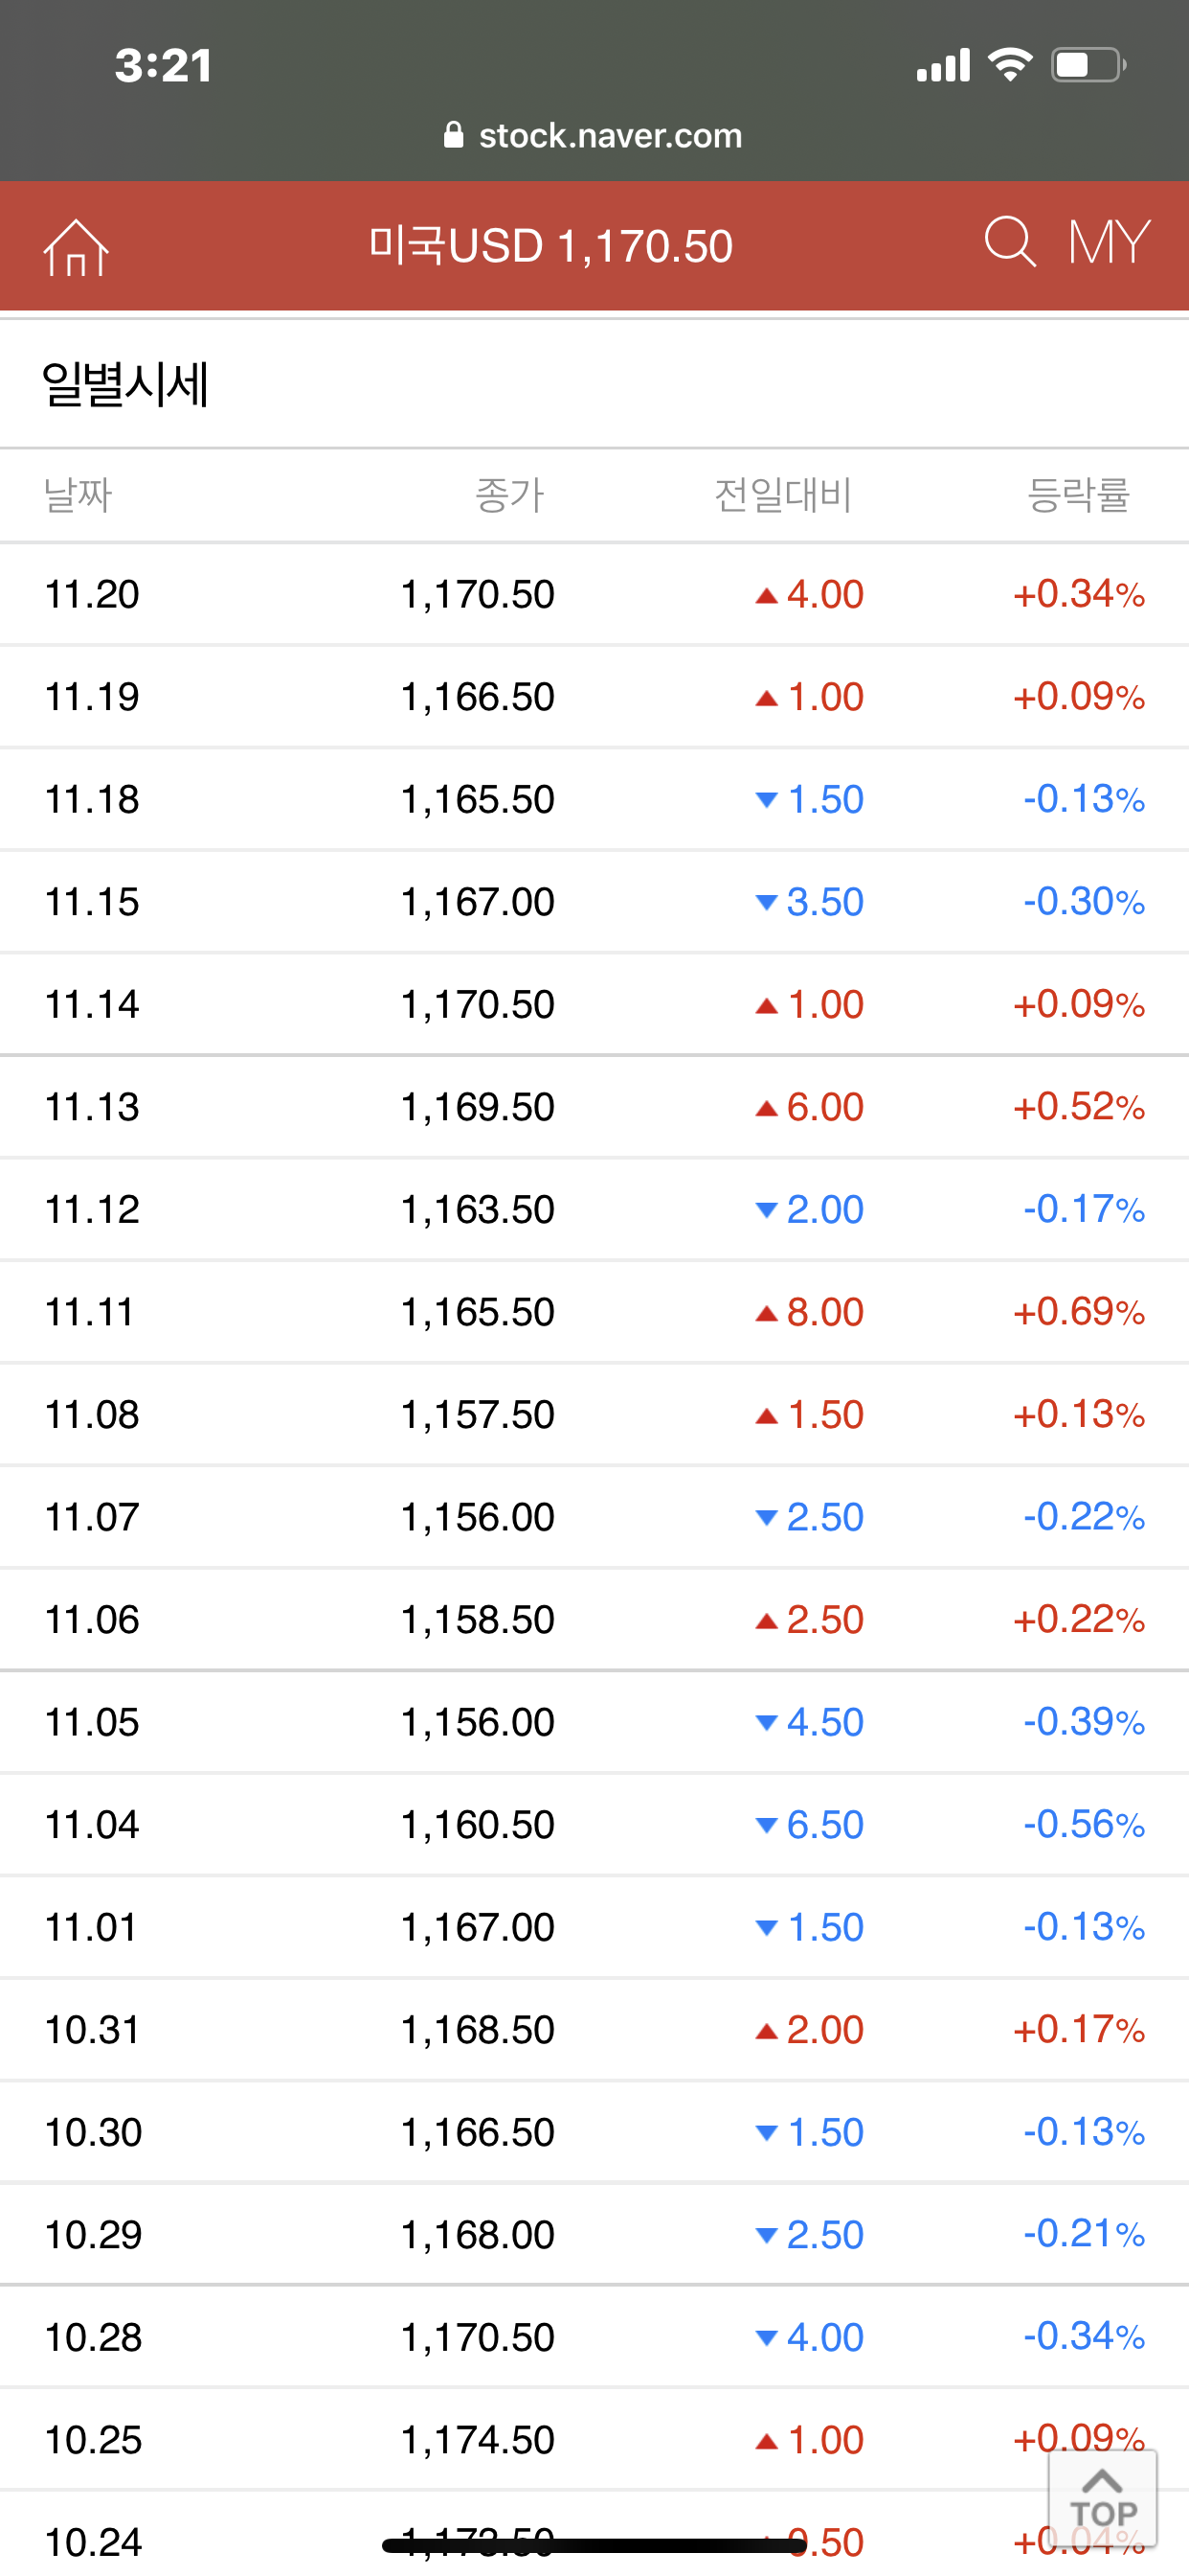
Task: Tap the 등락률 column header
Action: pos(1078,495)
